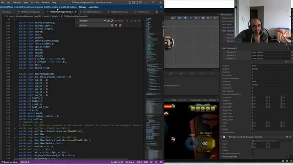
Task: Click the Element 1 sprite field in Bolt Textures R
Action: [271, 55]
